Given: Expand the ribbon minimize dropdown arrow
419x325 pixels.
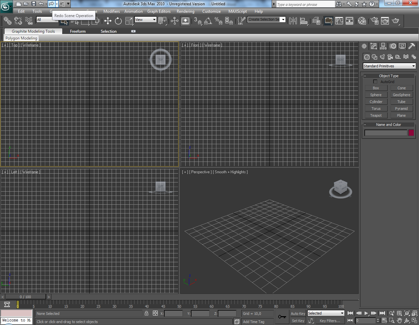Looking at the screenshot, I should click(133, 31).
